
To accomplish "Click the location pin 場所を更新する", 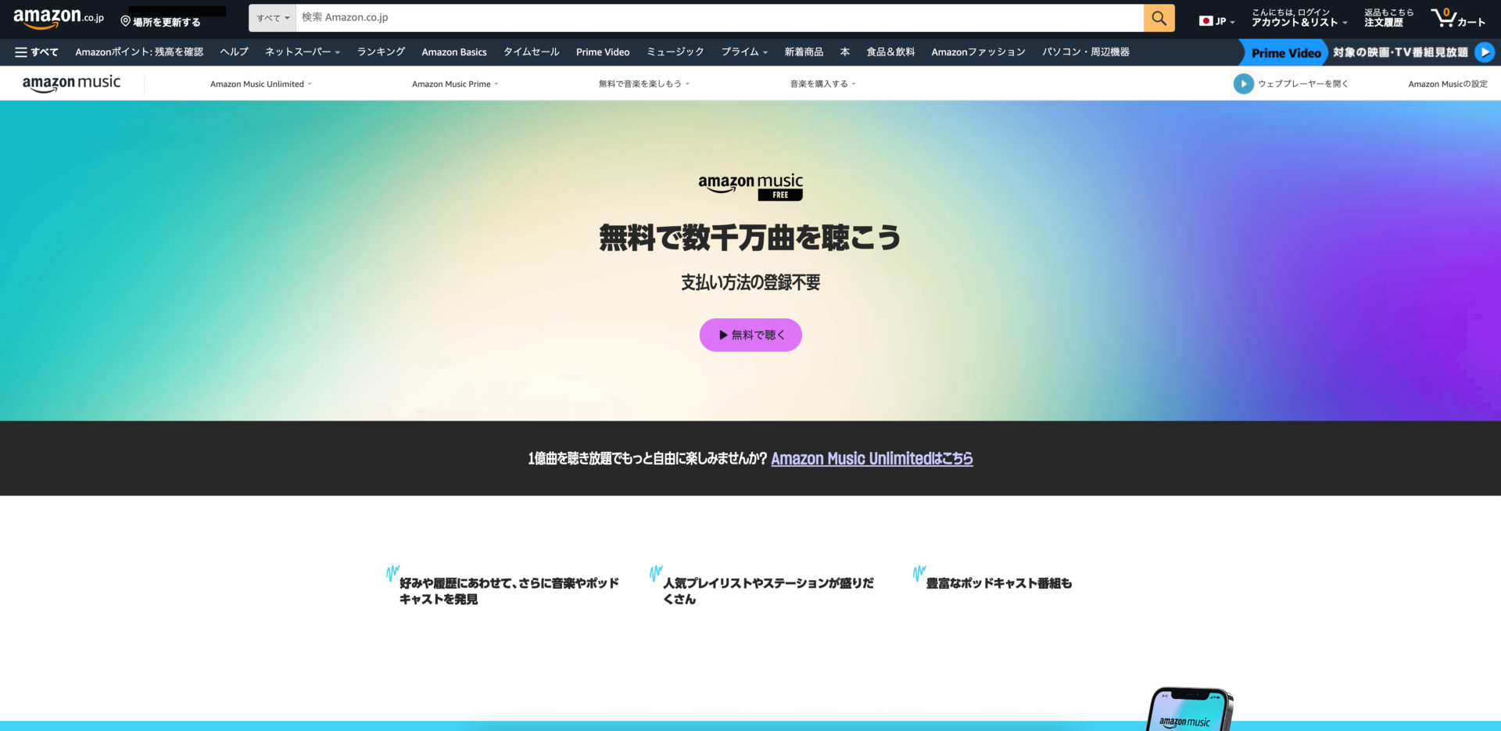I will click(x=160, y=22).
